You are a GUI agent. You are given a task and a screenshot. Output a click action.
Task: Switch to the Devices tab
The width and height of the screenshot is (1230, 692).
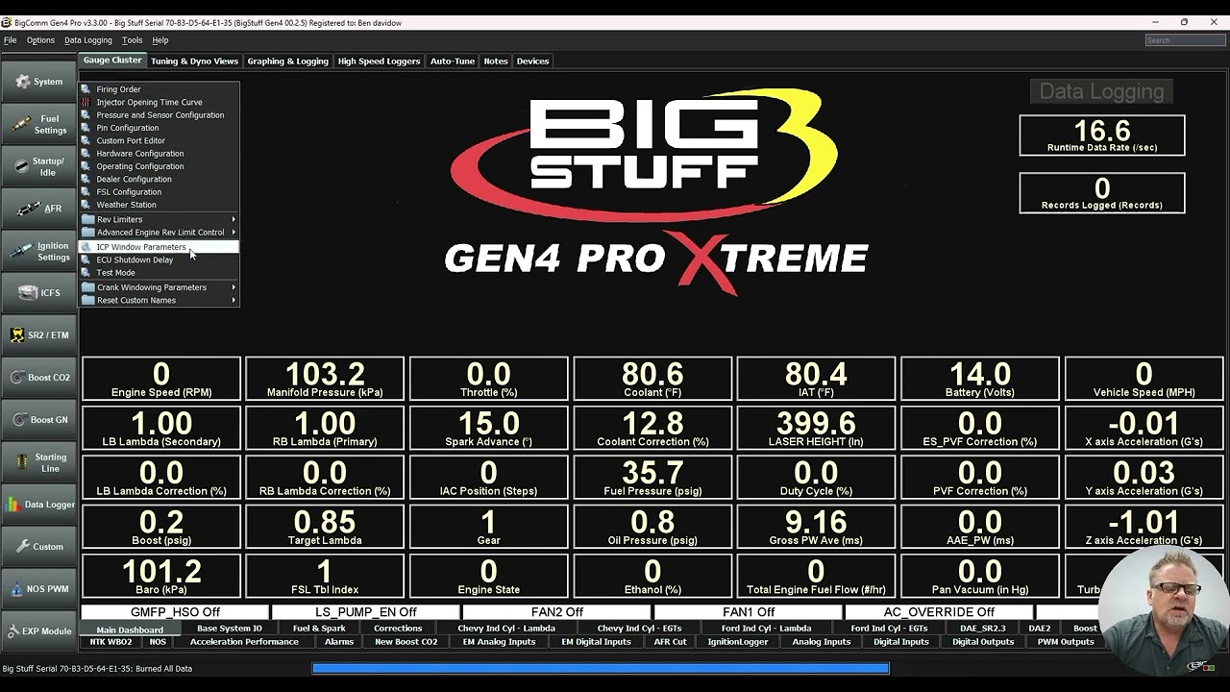532,61
